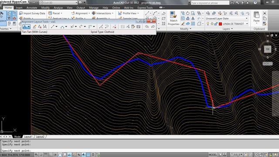
Task: Open the Alignment grid view
Action: coord(139,27)
